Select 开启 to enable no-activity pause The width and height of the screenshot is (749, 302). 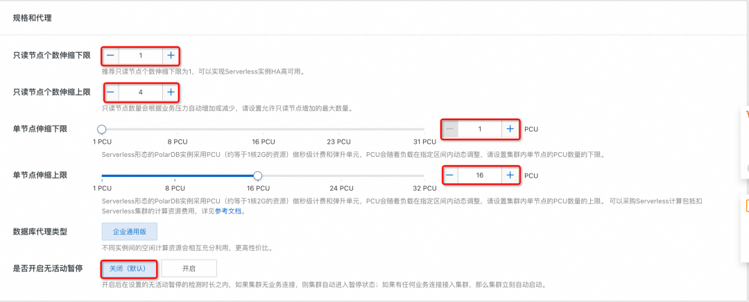tap(189, 269)
